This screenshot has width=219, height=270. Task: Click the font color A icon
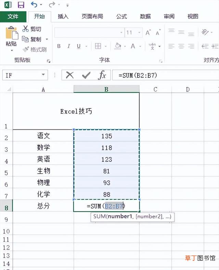coord(133,46)
